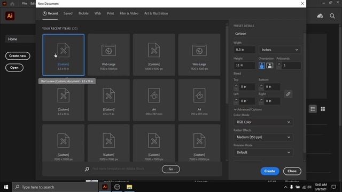This screenshot has width=342, height=192.
Task: Adjust the Bottom bleed stepper
Action: coord(261,87)
